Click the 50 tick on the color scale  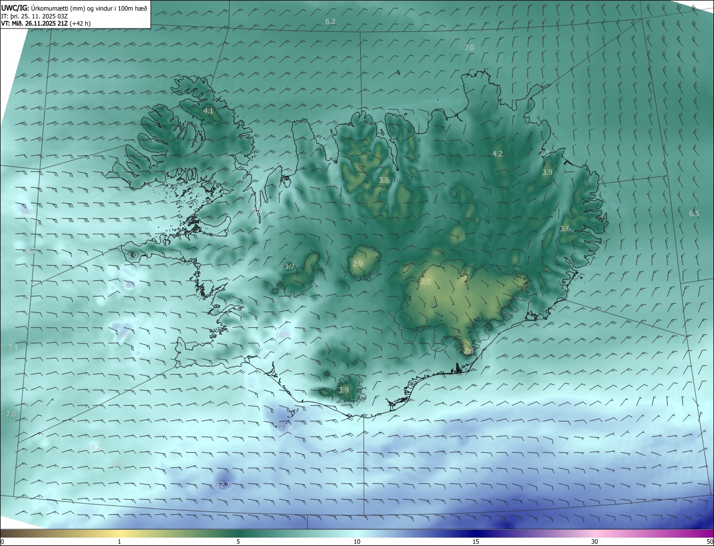(x=710, y=542)
